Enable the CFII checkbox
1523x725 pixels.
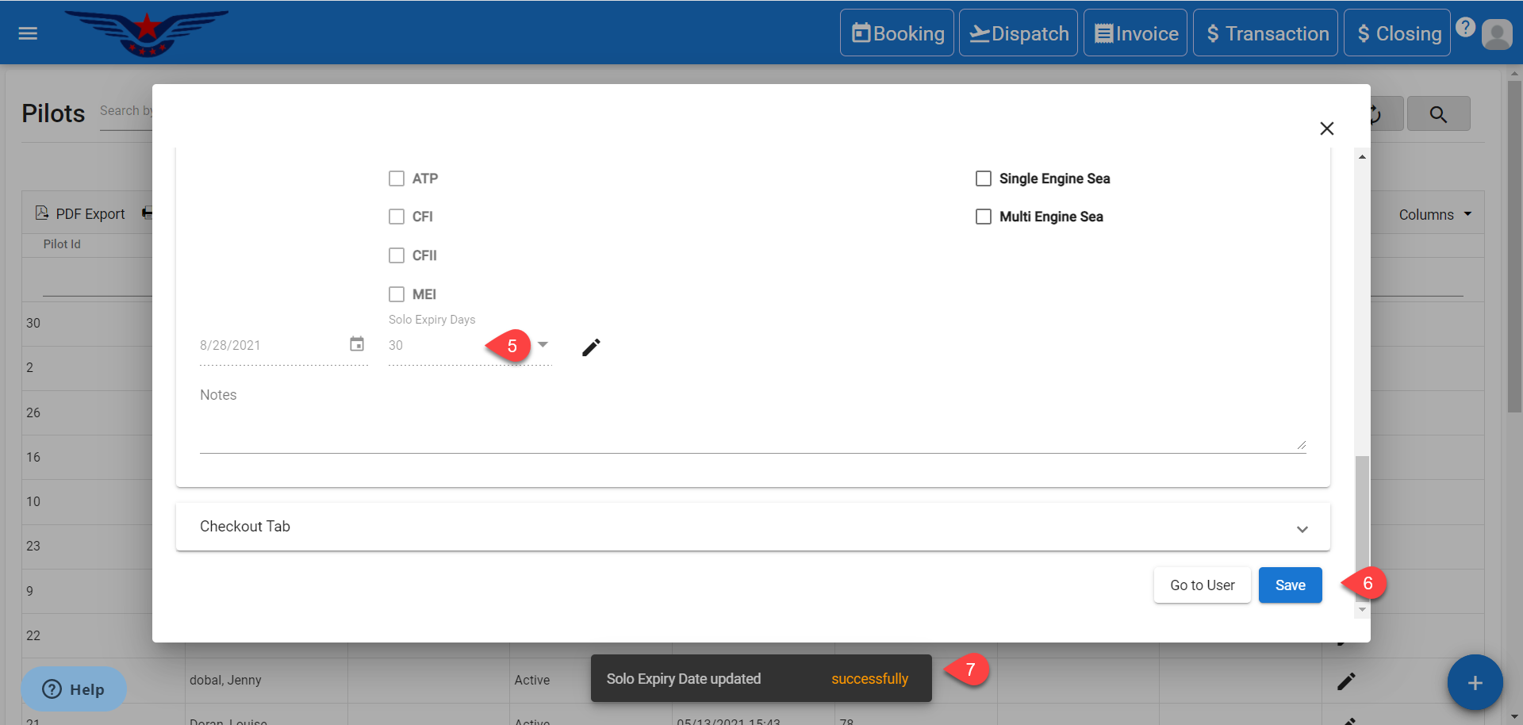397,255
